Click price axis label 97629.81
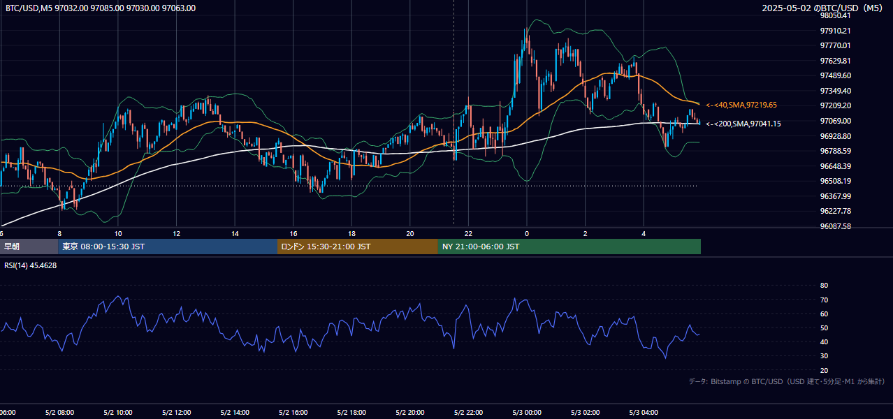Image resolution: width=893 pixels, height=419 pixels. point(836,61)
